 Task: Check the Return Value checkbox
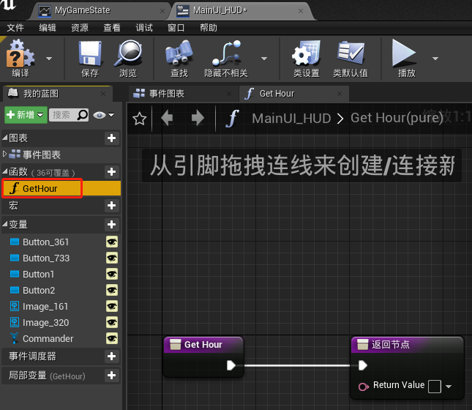click(435, 386)
